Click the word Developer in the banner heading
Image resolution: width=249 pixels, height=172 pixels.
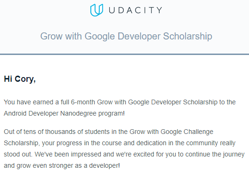click(139, 37)
